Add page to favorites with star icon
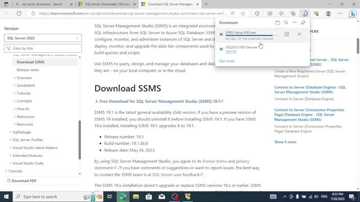The height and width of the screenshot is (202, 360). pyautogui.click(x=243, y=13)
